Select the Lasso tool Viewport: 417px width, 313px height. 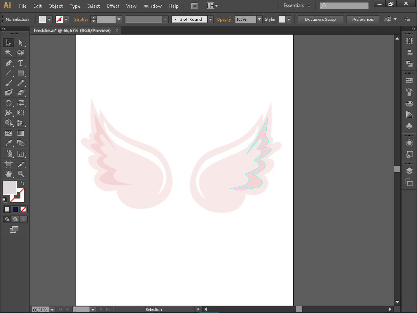tap(21, 53)
